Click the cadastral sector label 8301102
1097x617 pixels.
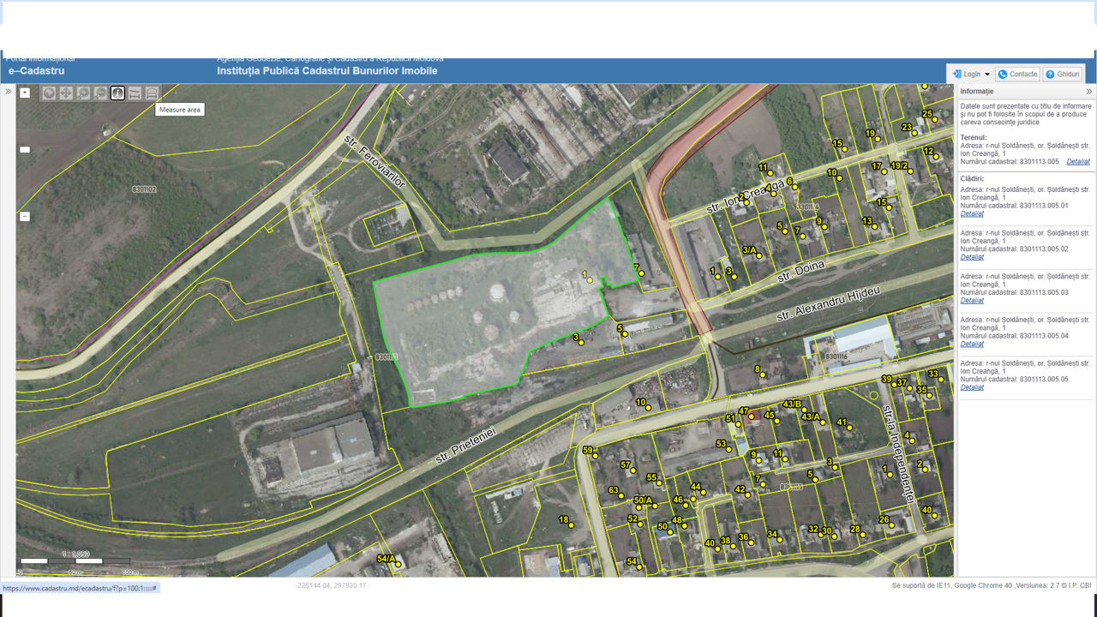(144, 189)
